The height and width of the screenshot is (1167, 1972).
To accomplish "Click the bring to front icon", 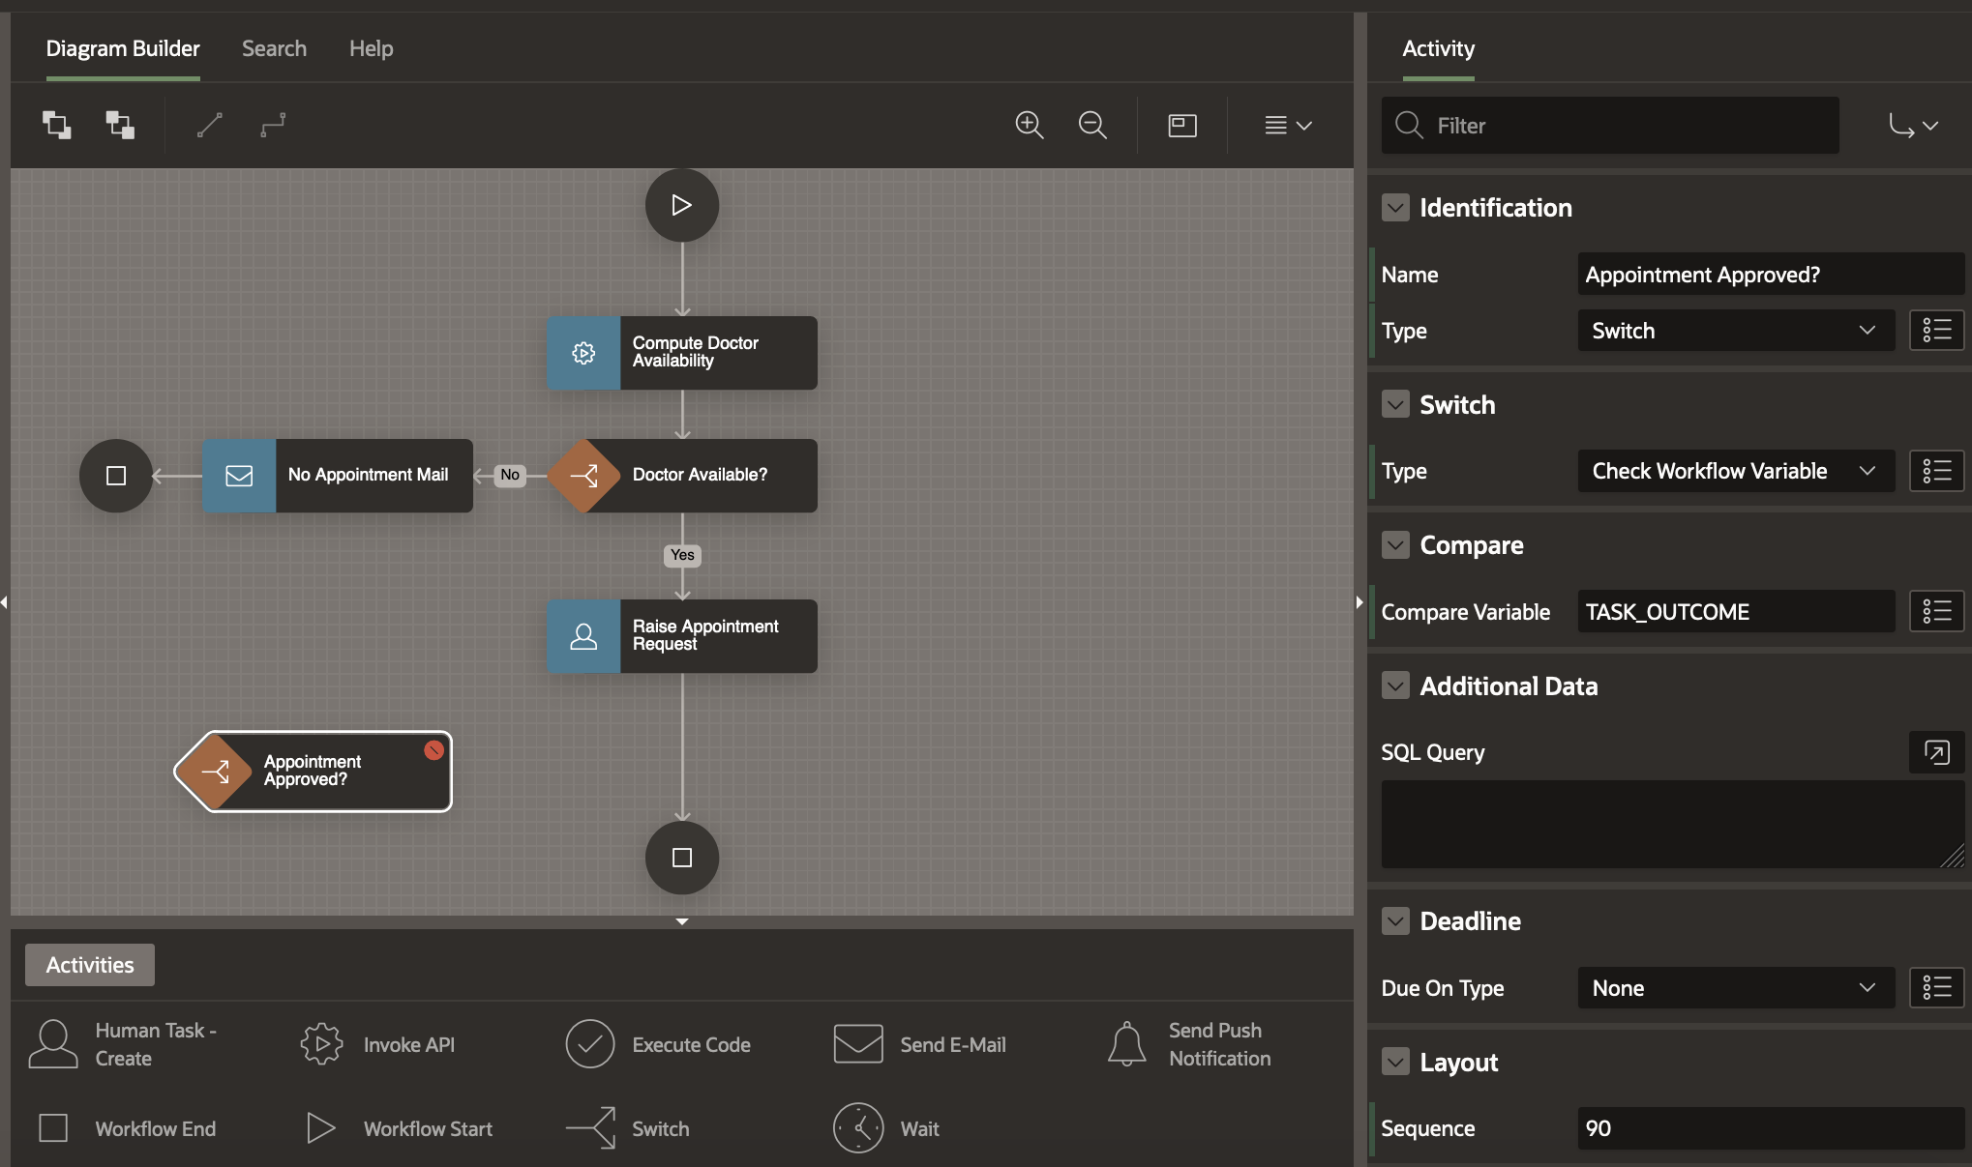I will [56, 126].
